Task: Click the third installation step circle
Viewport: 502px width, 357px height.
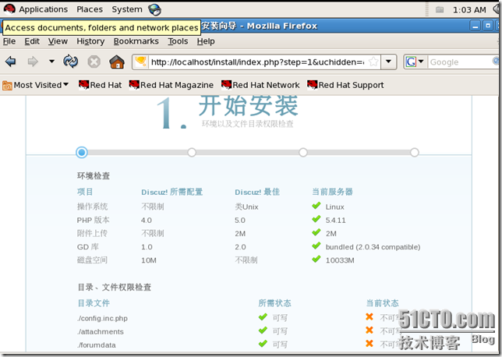Action: click(303, 153)
